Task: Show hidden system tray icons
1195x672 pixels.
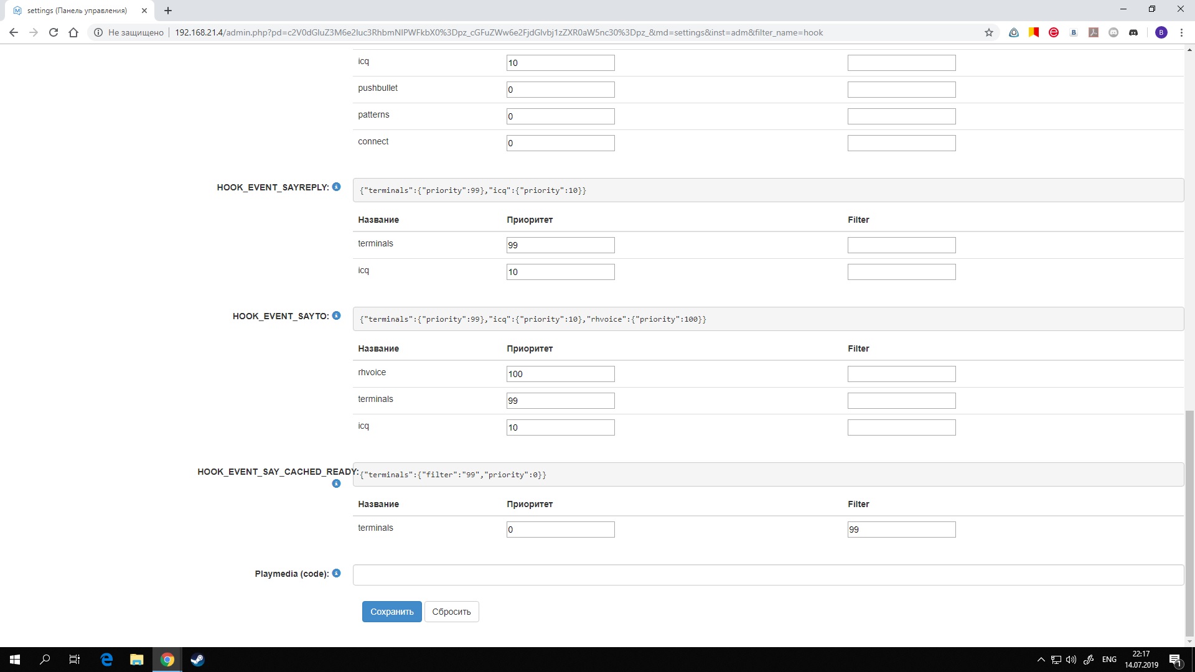Action: tap(1041, 660)
